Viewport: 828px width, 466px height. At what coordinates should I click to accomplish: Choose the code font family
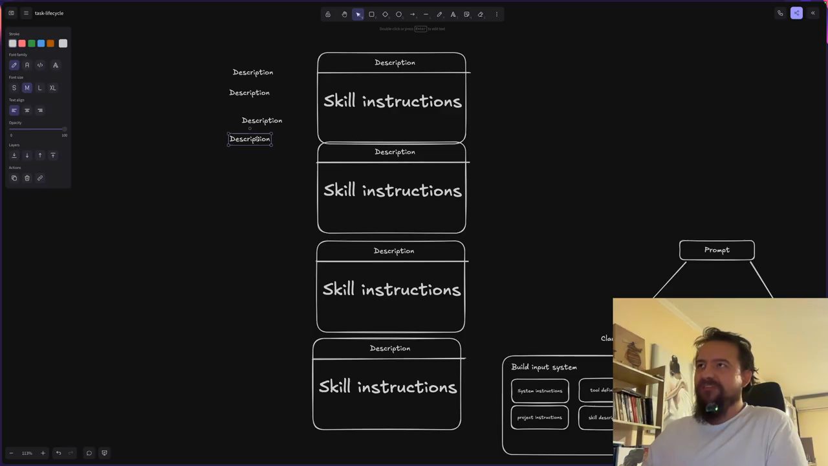(x=40, y=65)
